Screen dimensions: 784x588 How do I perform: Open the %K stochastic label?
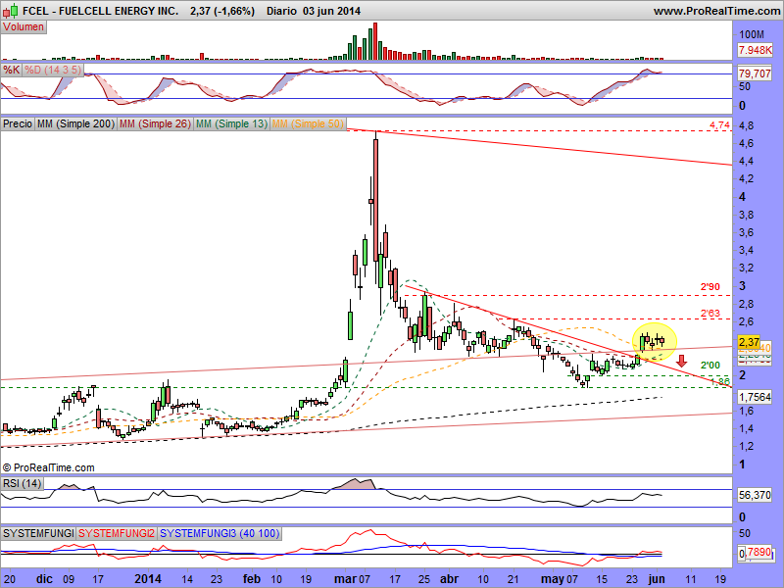12,70
